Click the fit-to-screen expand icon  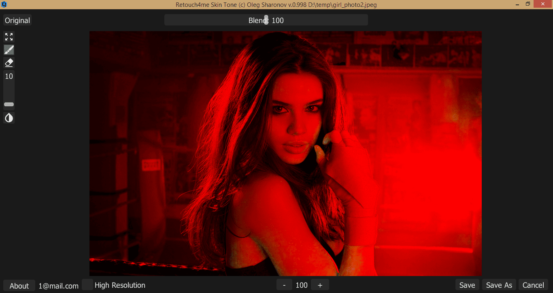[x=9, y=37]
